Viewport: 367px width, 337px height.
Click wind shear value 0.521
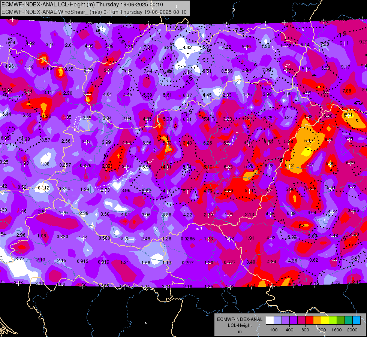pyautogui.click(x=23, y=187)
